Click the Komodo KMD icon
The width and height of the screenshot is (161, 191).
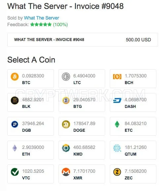coord(66,148)
